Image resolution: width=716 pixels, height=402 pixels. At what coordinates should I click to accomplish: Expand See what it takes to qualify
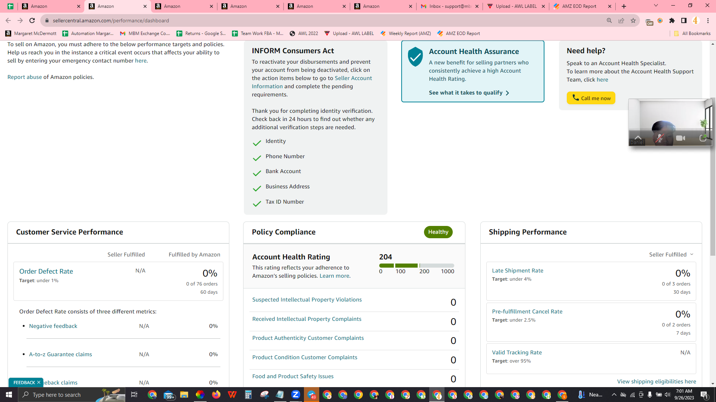click(x=469, y=93)
